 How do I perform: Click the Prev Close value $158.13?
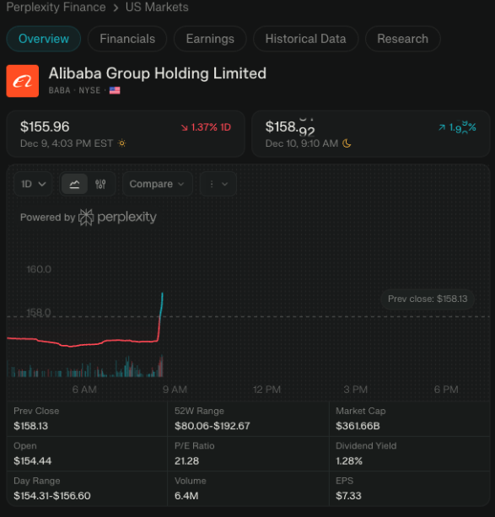pyautogui.click(x=30, y=426)
